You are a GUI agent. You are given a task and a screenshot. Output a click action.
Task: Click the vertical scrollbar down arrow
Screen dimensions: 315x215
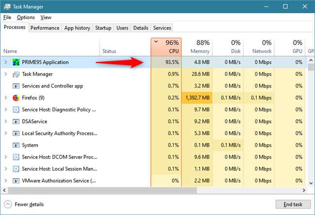311,183
